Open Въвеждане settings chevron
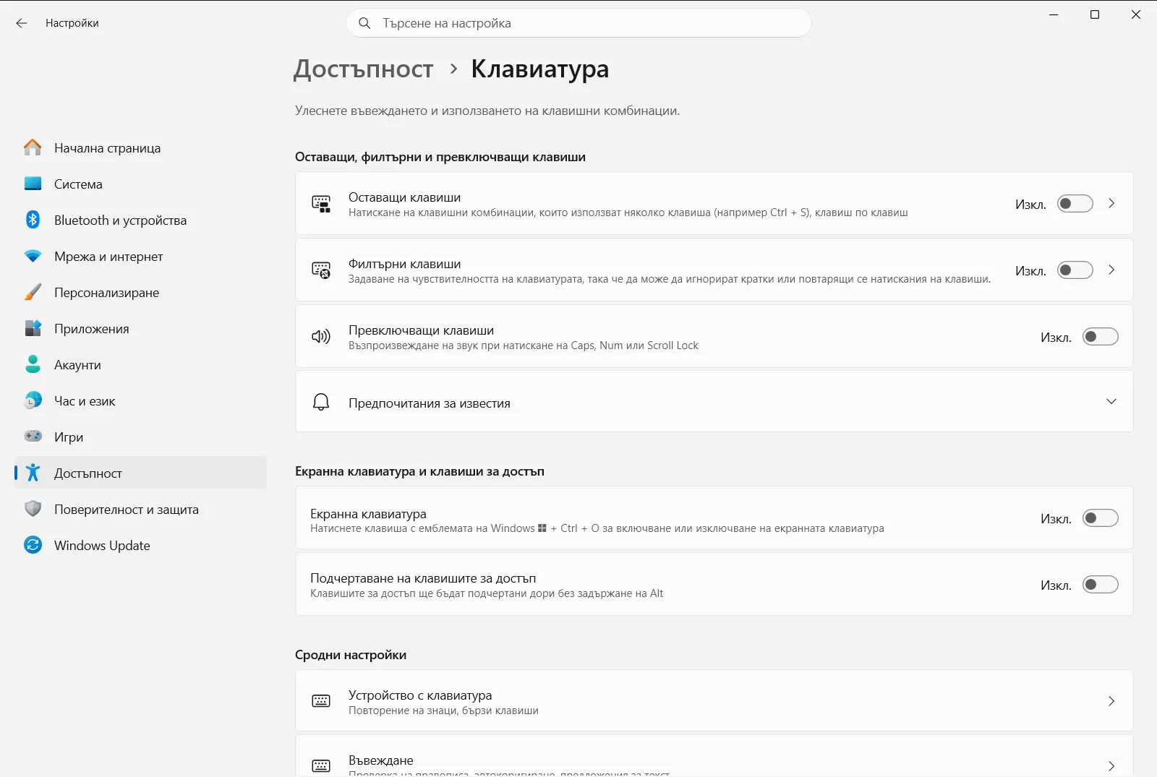The height and width of the screenshot is (777, 1157). coord(1111,765)
